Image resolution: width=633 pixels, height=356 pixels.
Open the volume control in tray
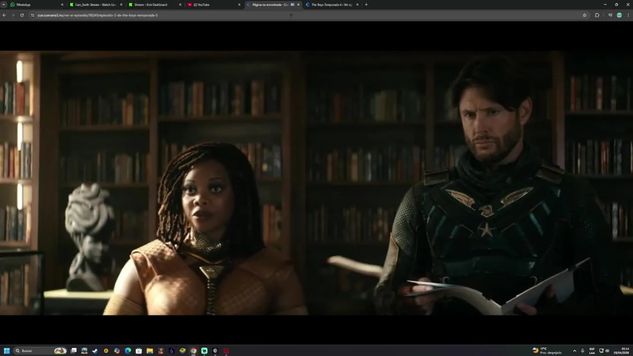[x=607, y=351]
